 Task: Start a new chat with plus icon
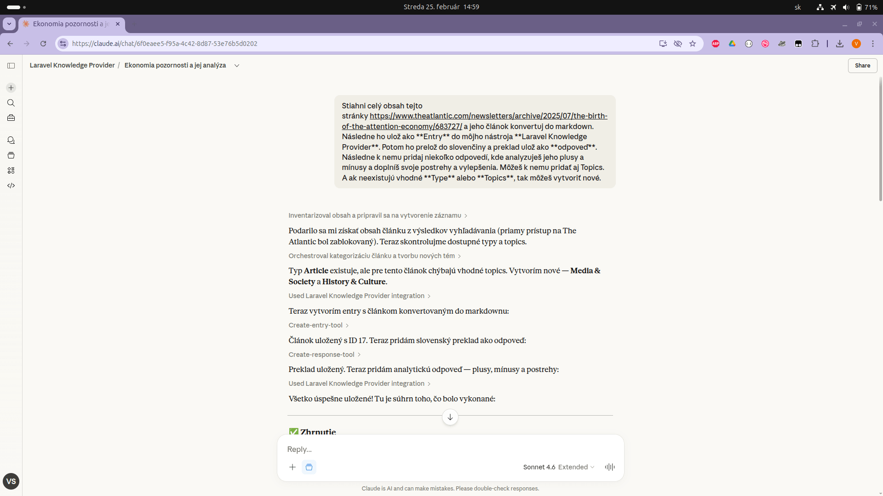[11, 88]
